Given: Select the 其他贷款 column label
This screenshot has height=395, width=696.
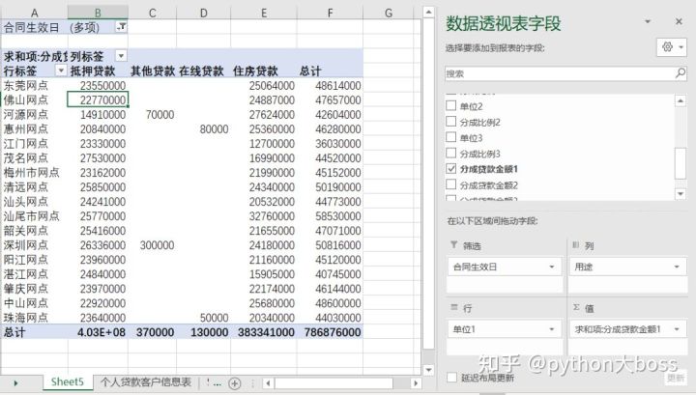Looking at the screenshot, I should pos(153,71).
